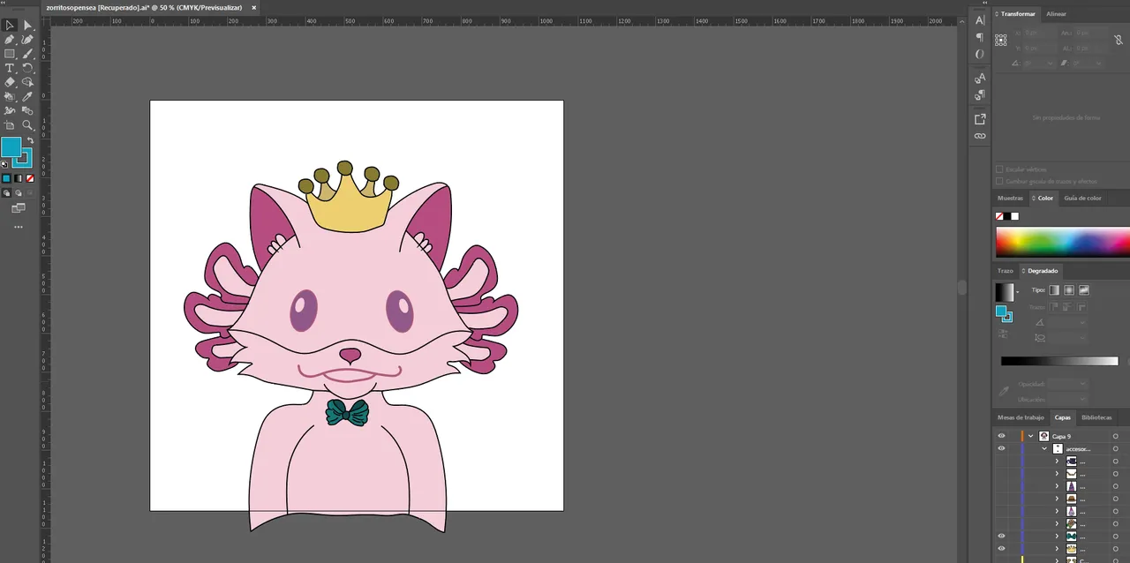
Task: Enable Cambiar escala de trazos y efectos checkbox
Action: pyautogui.click(x=999, y=181)
